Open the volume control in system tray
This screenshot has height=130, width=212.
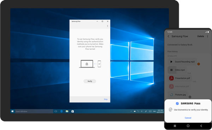[142, 111]
